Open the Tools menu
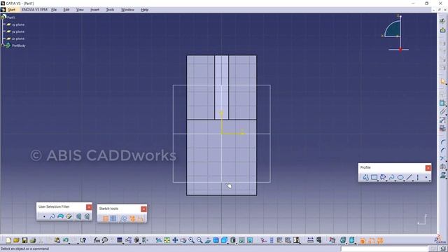 click(x=110, y=10)
